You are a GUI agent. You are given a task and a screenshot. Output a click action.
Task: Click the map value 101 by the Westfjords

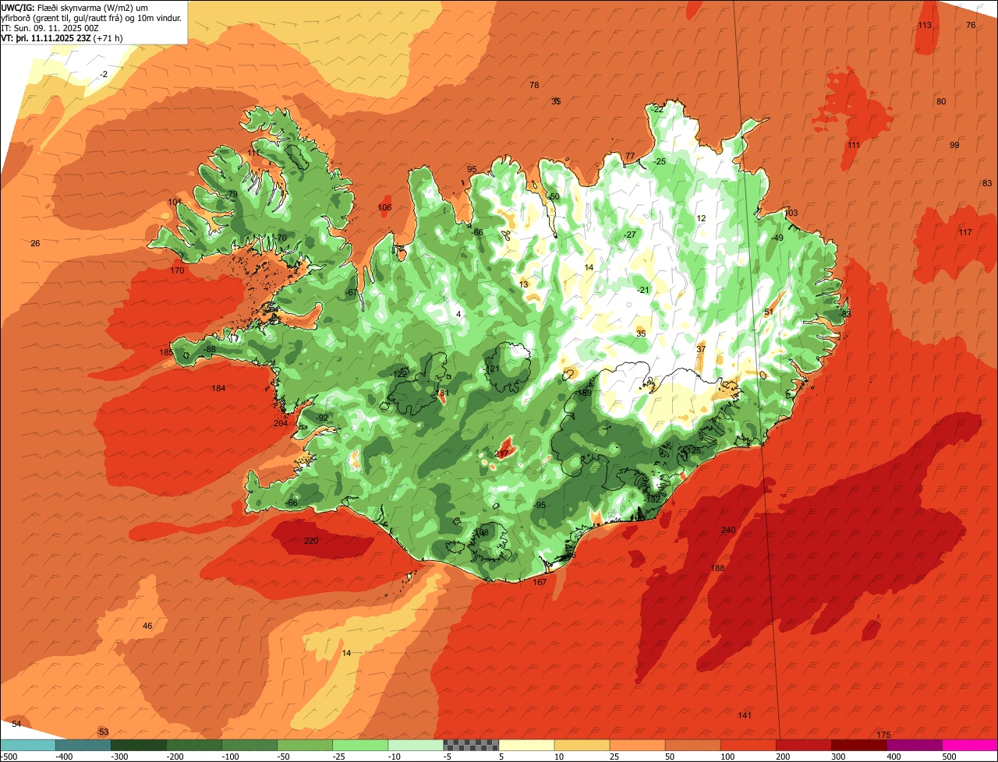point(175,202)
